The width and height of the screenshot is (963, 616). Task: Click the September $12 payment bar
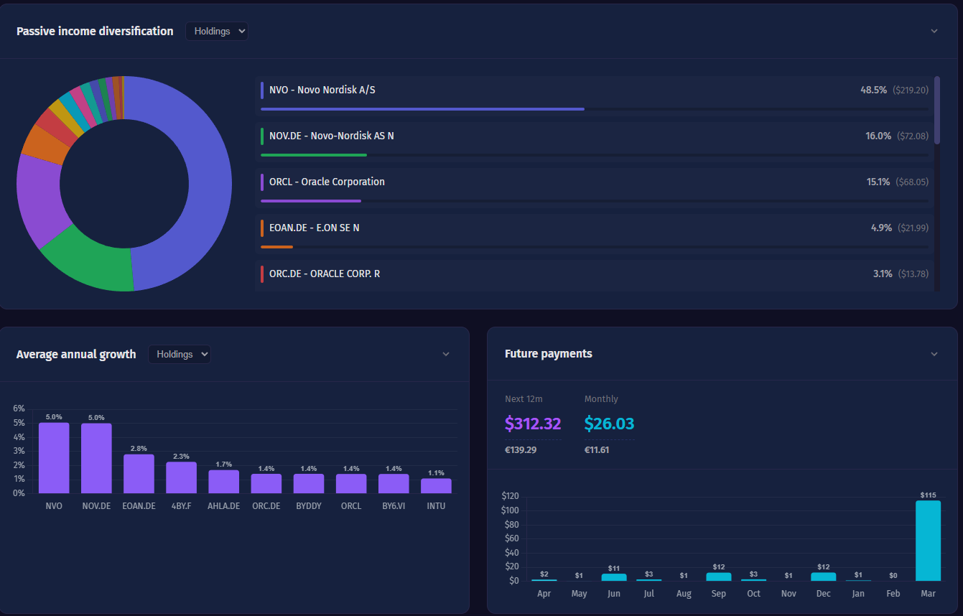tap(718, 577)
